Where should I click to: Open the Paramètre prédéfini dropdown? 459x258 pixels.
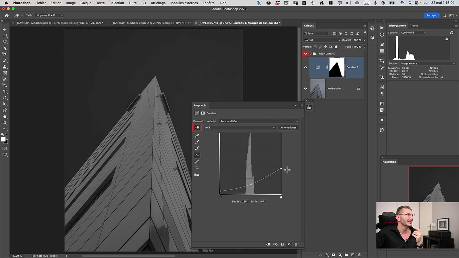[x=259, y=121]
